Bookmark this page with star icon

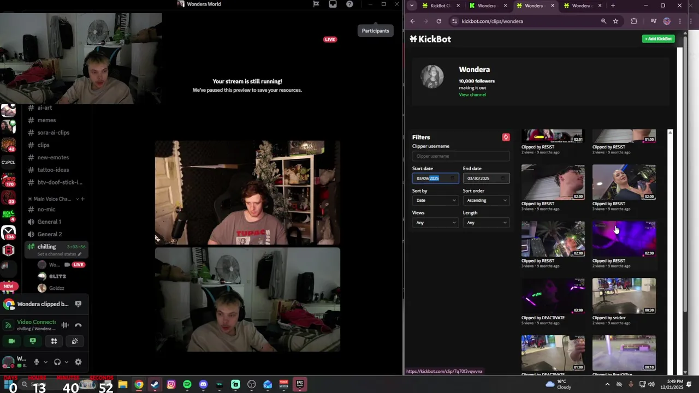(615, 21)
